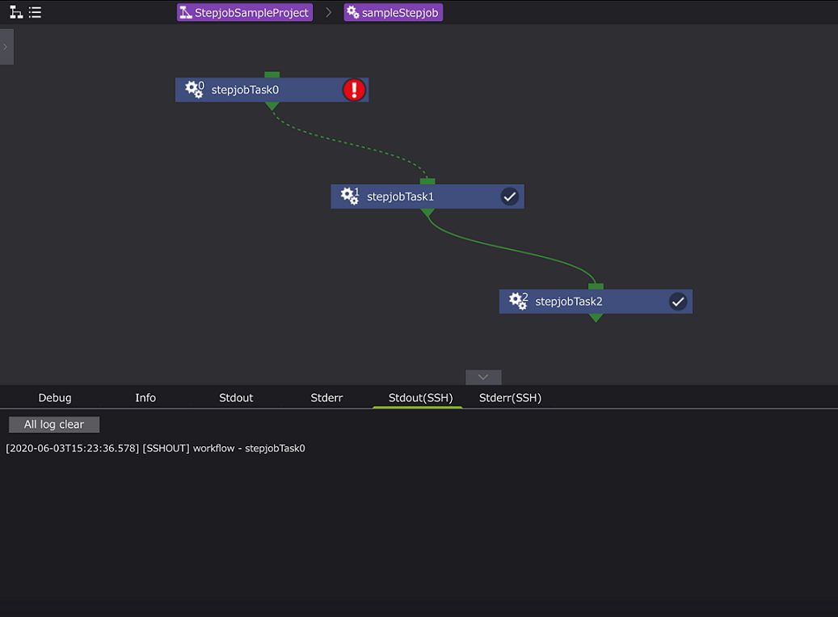
Task: Navigate to StepjobSampleProject breadcrumb
Action: click(245, 13)
